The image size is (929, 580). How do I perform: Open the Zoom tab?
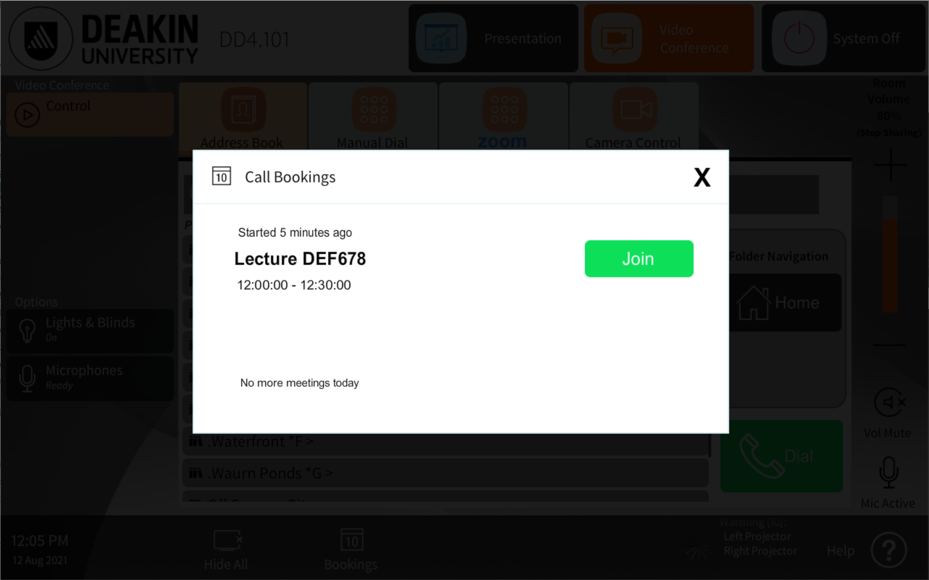pyautogui.click(x=504, y=117)
